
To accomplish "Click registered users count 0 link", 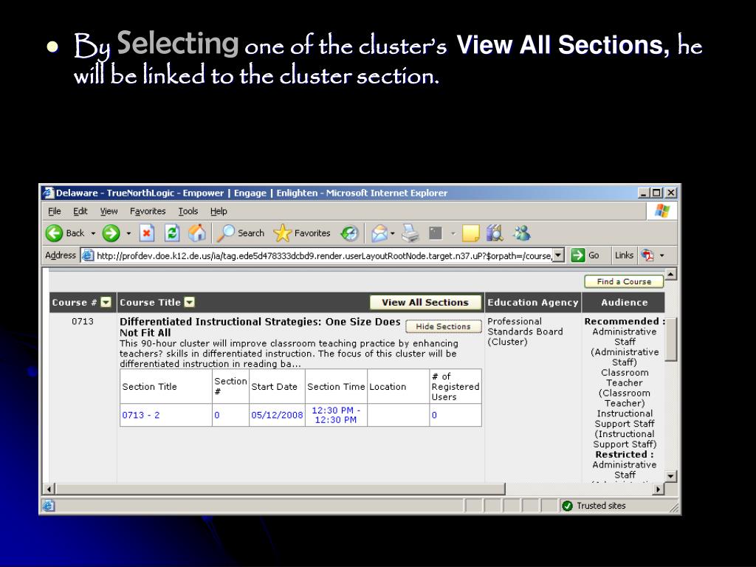I will tap(434, 415).
